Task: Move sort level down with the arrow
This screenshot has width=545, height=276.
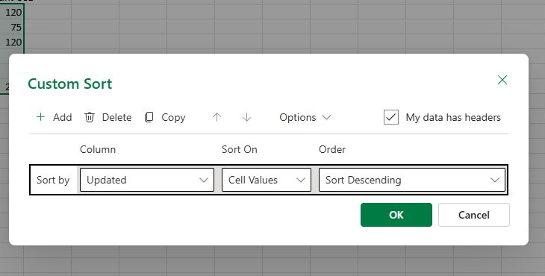Action: 246,117
